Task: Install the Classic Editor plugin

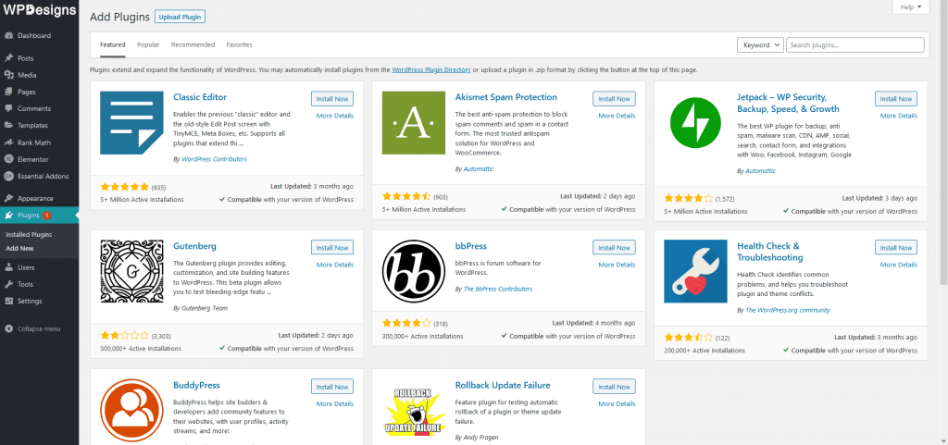Action: pos(332,98)
